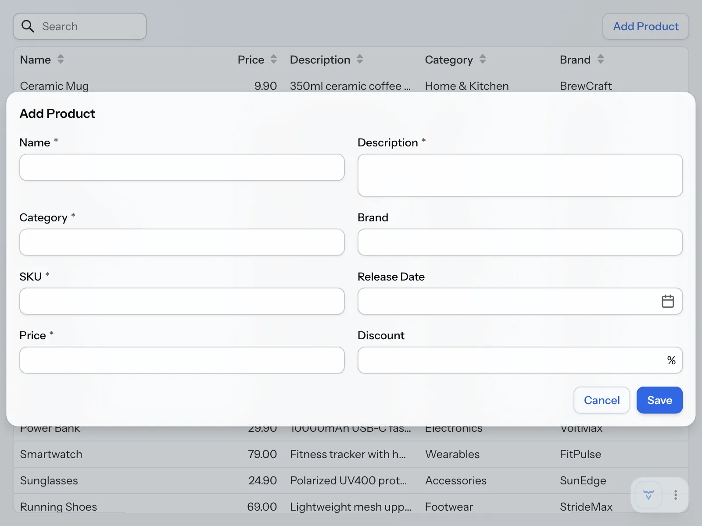
Task: Sort by Brand column arrows
Action: pos(601,59)
